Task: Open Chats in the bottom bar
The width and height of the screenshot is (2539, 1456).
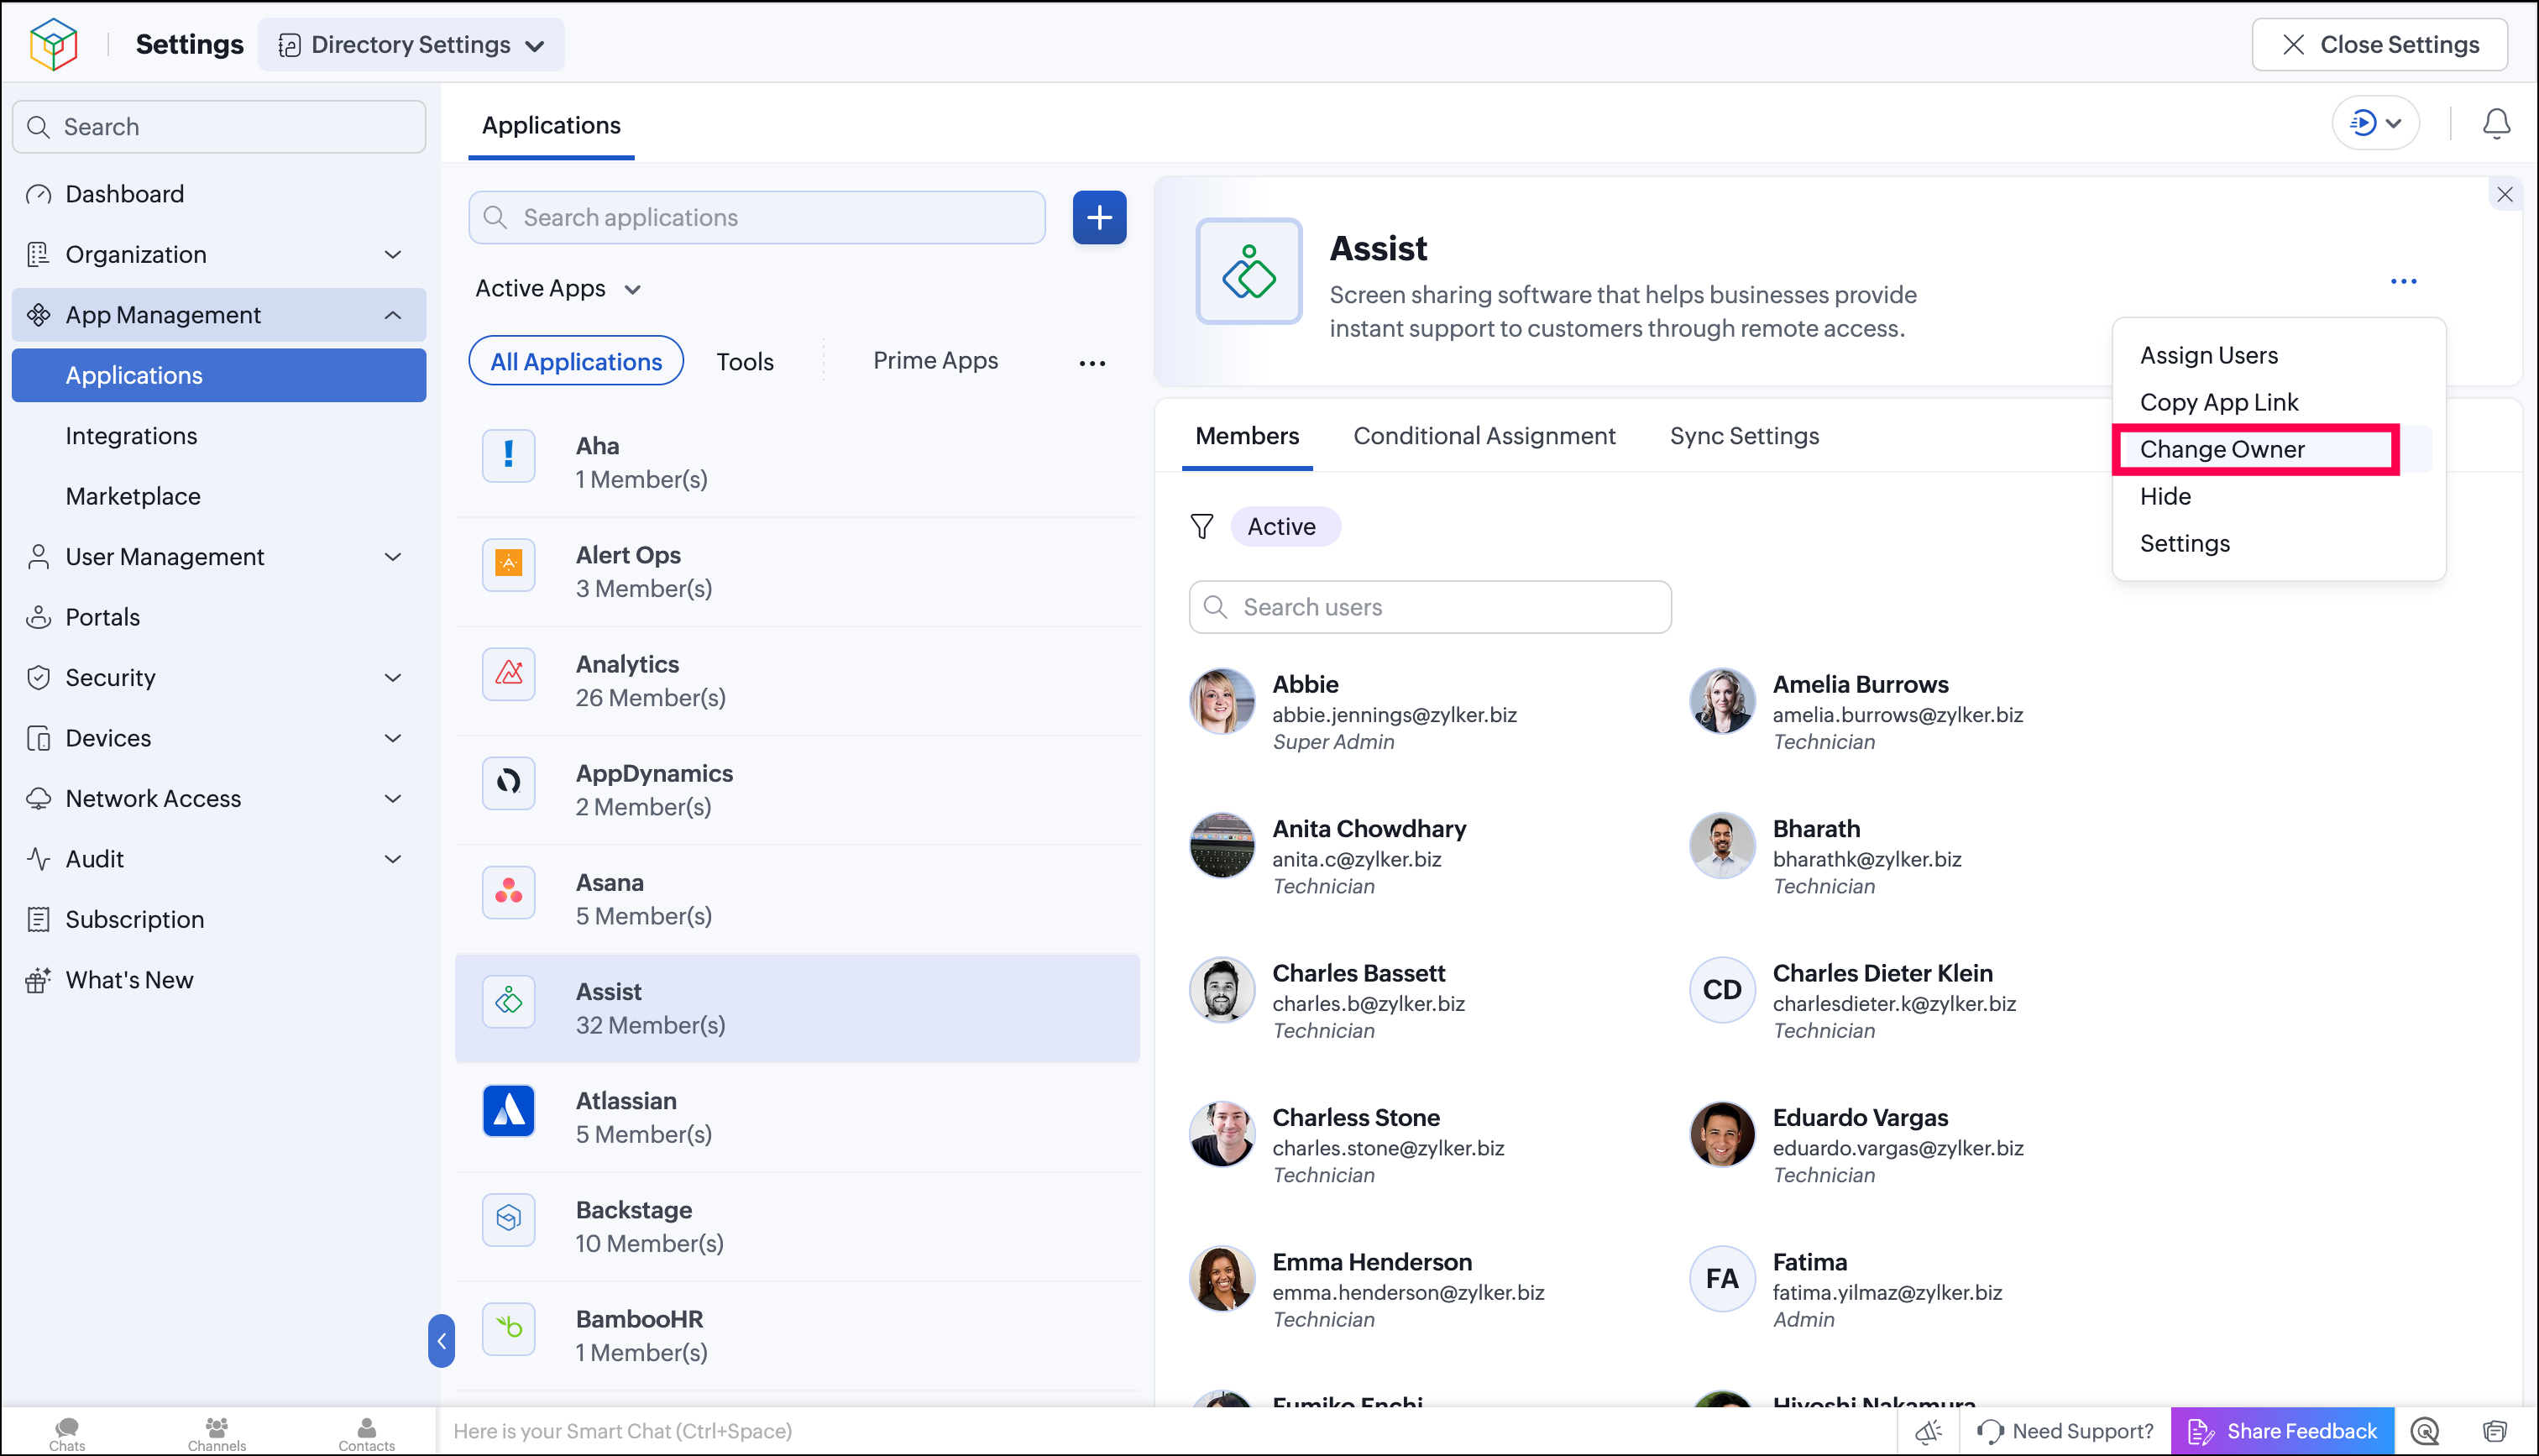Action: tap(67, 1433)
